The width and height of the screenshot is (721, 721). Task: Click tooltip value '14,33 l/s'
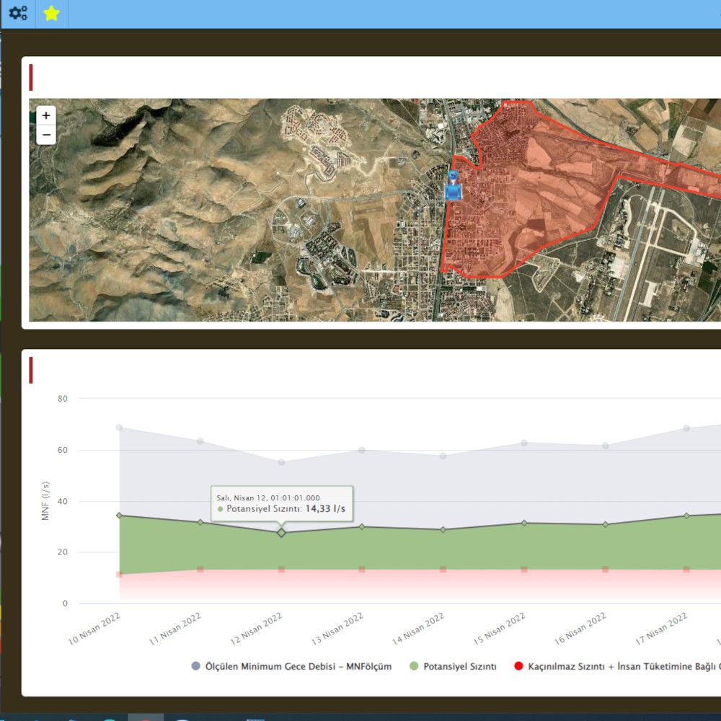pos(325,508)
